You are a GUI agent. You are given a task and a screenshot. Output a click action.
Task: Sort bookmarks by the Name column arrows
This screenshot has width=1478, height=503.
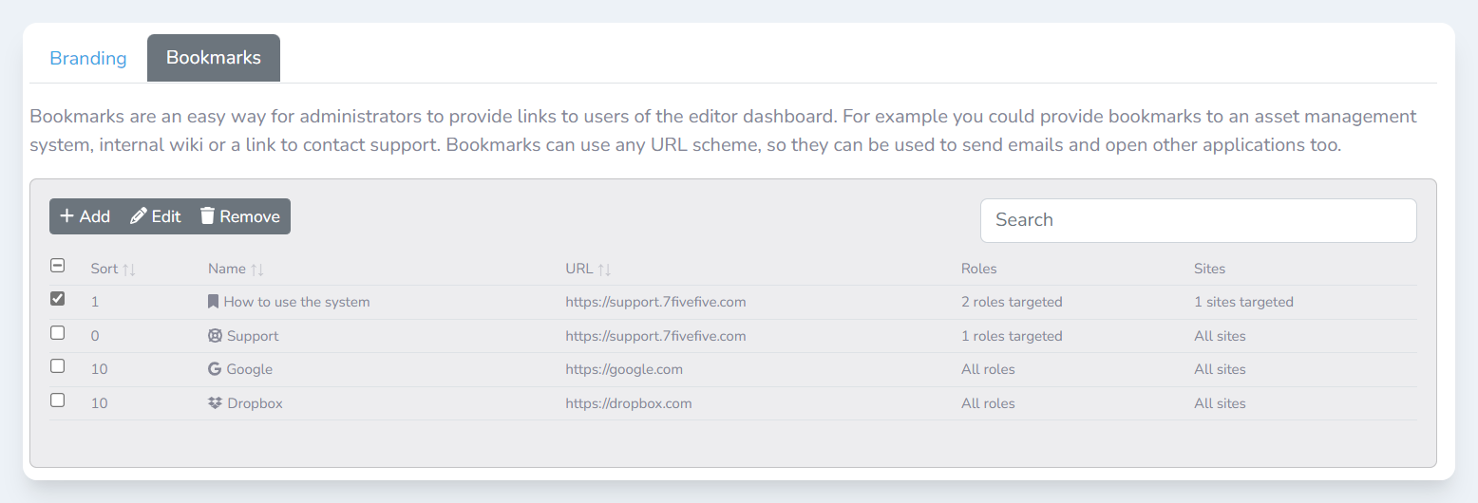tap(256, 270)
